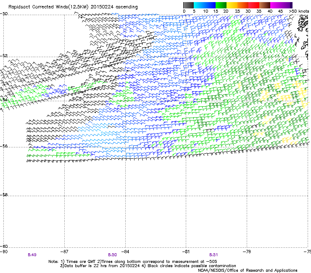Click the blue 10-15 knots legend swatch
This screenshot has height=273, width=311.
(210, 5)
